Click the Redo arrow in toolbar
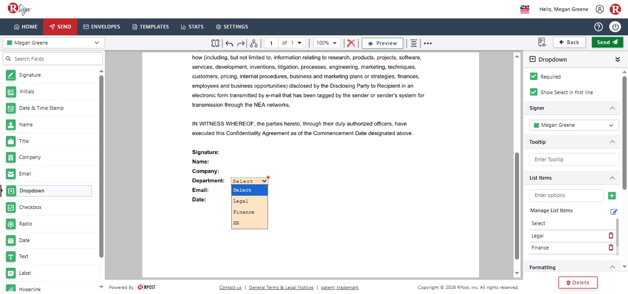Image resolution: width=628 pixels, height=294 pixels. [x=240, y=43]
